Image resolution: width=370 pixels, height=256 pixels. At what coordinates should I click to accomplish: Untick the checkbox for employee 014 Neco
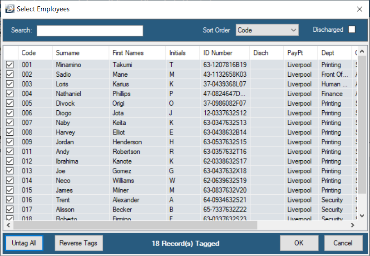(10, 181)
